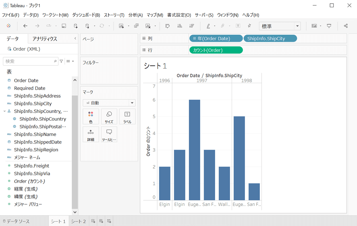Image resolution: width=357 pixels, height=226 pixels.
Task: Open the 色 color card in Marks
Action: pyautogui.click(x=91, y=117)
